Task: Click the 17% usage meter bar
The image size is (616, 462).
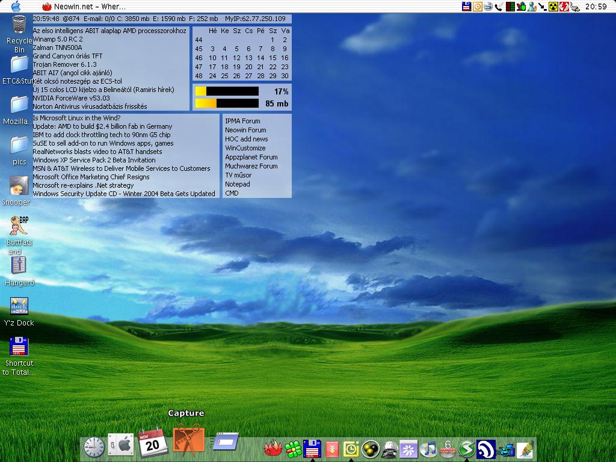Action: point(227,91)
